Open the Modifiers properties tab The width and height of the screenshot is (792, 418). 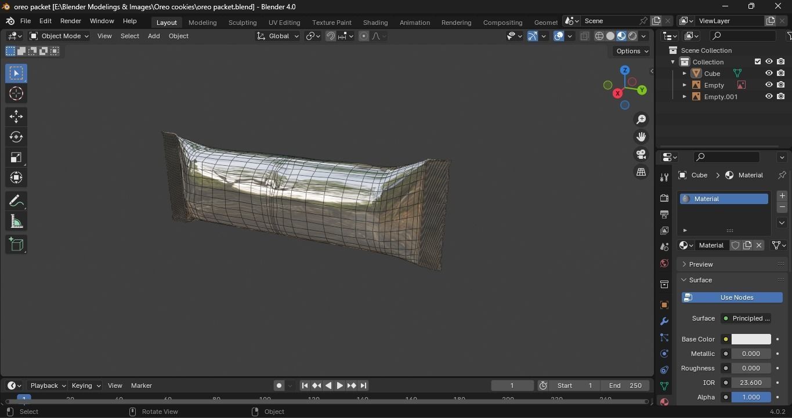[664, 321]
